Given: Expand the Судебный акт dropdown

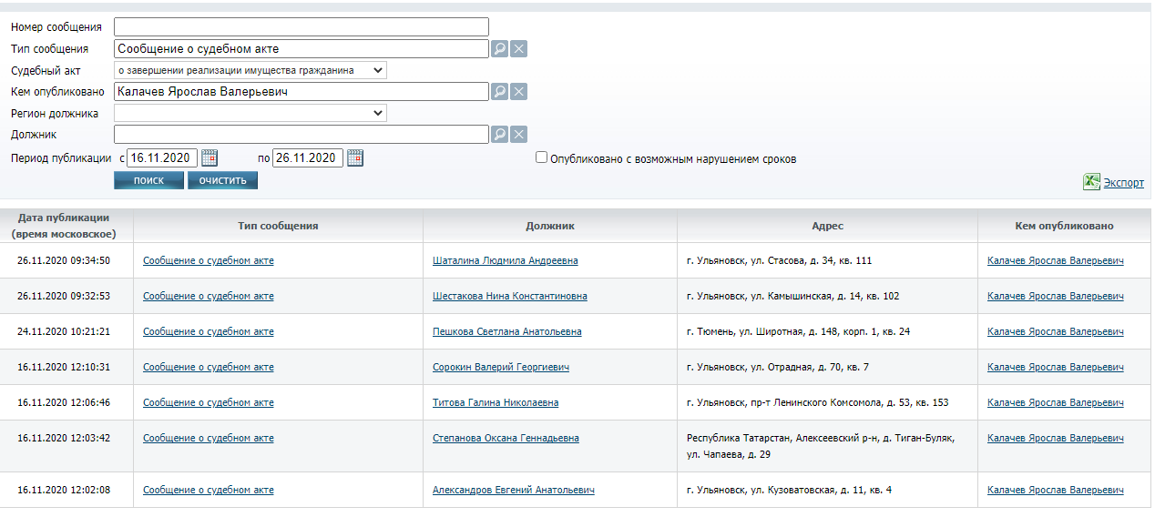Looking at the screenshot, I should pyautogui.click(x=250, y=70).
